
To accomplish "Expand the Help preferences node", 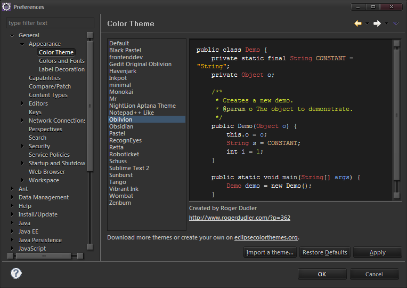I will click(12, 206).
